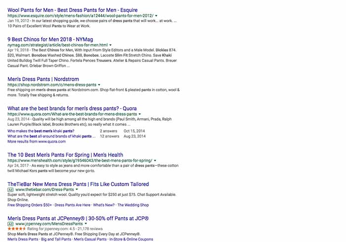Open 'What's New?' sitelink
Viewport: 346px width, 242px height.
pyautogui.click(x=104, y=205)
